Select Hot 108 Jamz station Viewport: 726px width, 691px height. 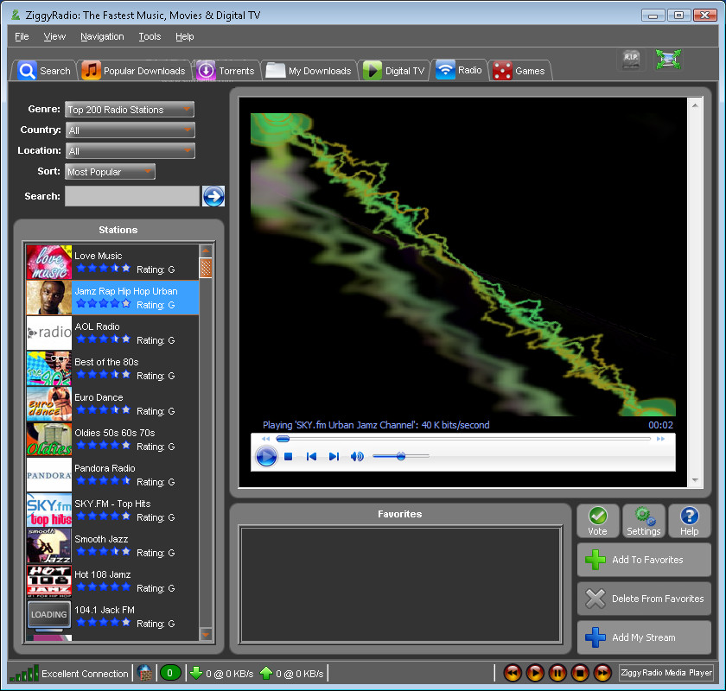(x=112, y=580)
